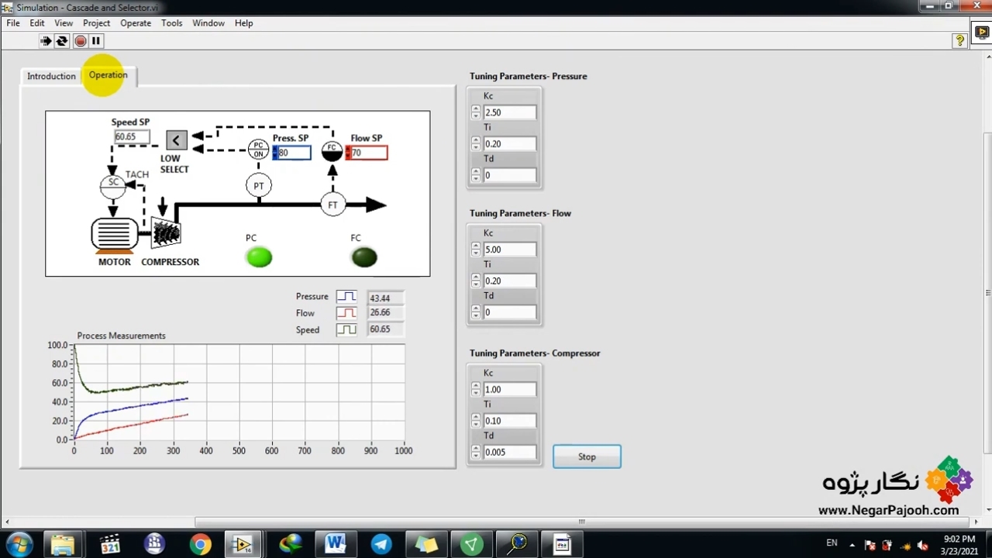The width and height of the screenshot is (992, 558).
Task: Open Telegram from the taskbar
Action: (381, 545)
